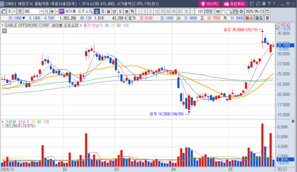Choose the 45 interval button
297x172 pixels.
174,11
